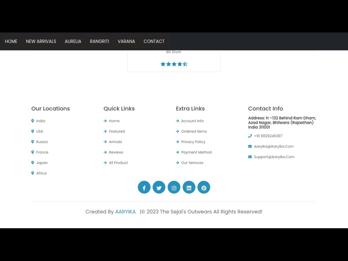The image size is (348, 261).
Task: Select the Japan location link
Action: pyautogui.click(x=42, y=163)
